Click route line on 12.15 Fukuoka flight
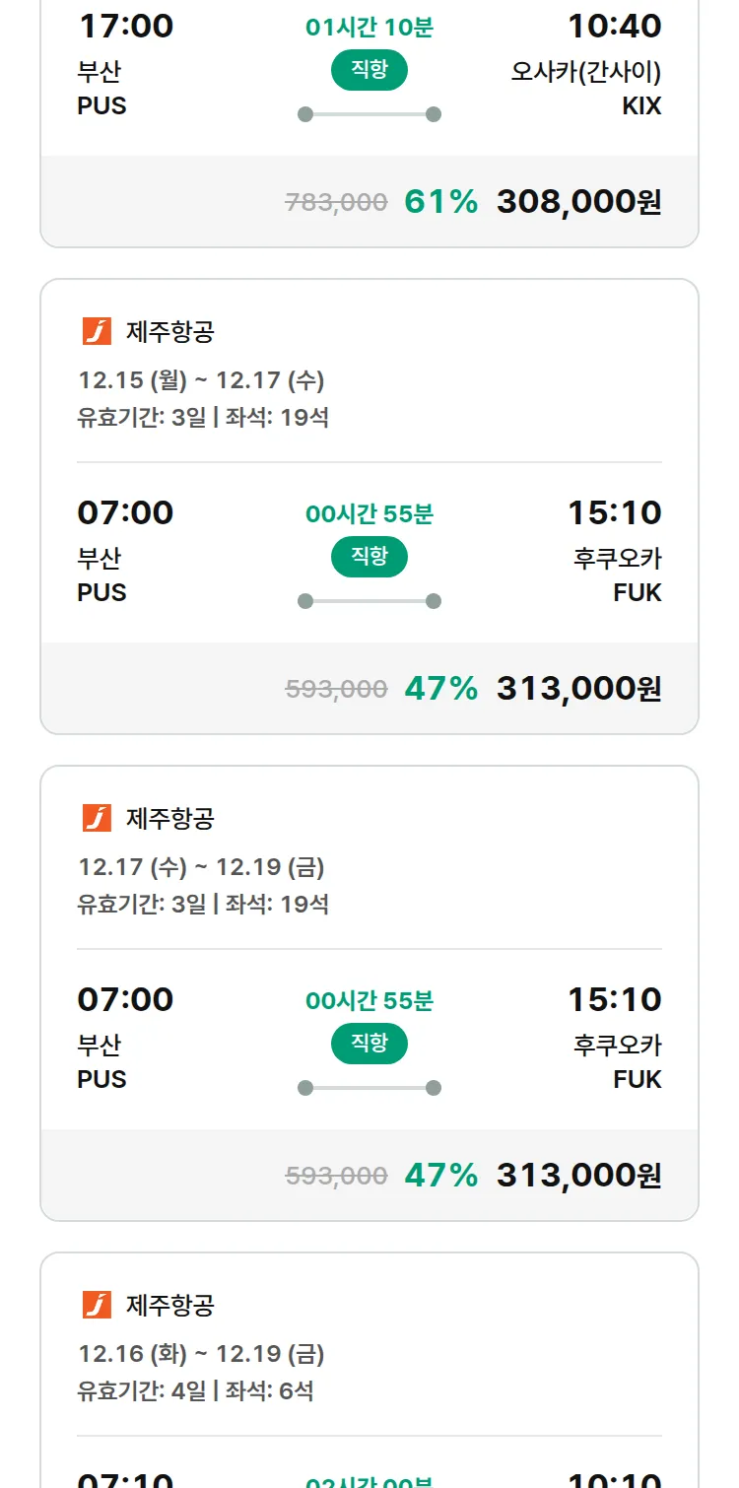This screenshot has height=1488, width=739. coord(369,601)
